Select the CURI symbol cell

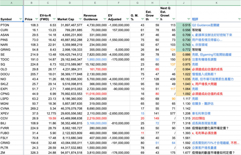11,30
